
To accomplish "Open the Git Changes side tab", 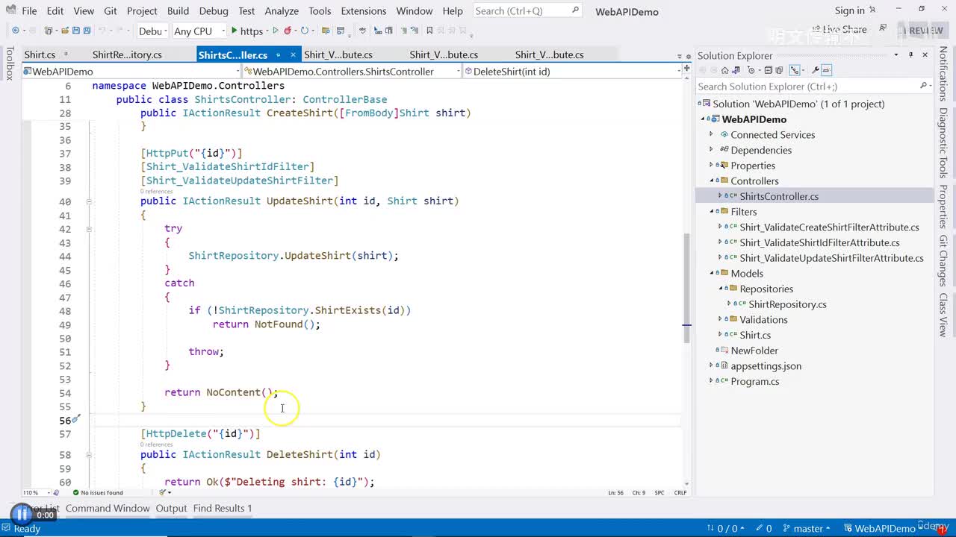I will [943, 261].
